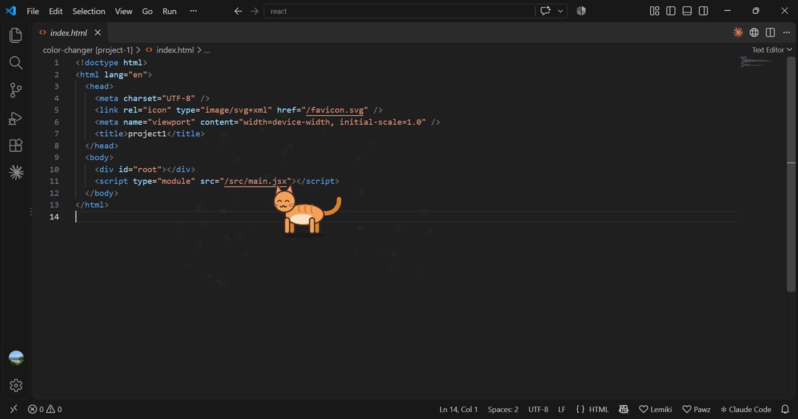Open the Manage settings gear
Image resolution: width=798 pixels, height=419 pixels.
pyautogui.click(x=16, y=385)
